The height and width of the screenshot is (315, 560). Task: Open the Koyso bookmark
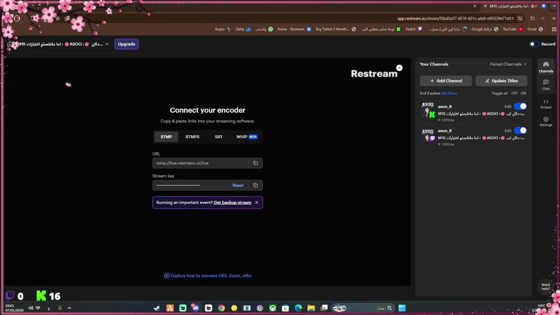point(223,29)
